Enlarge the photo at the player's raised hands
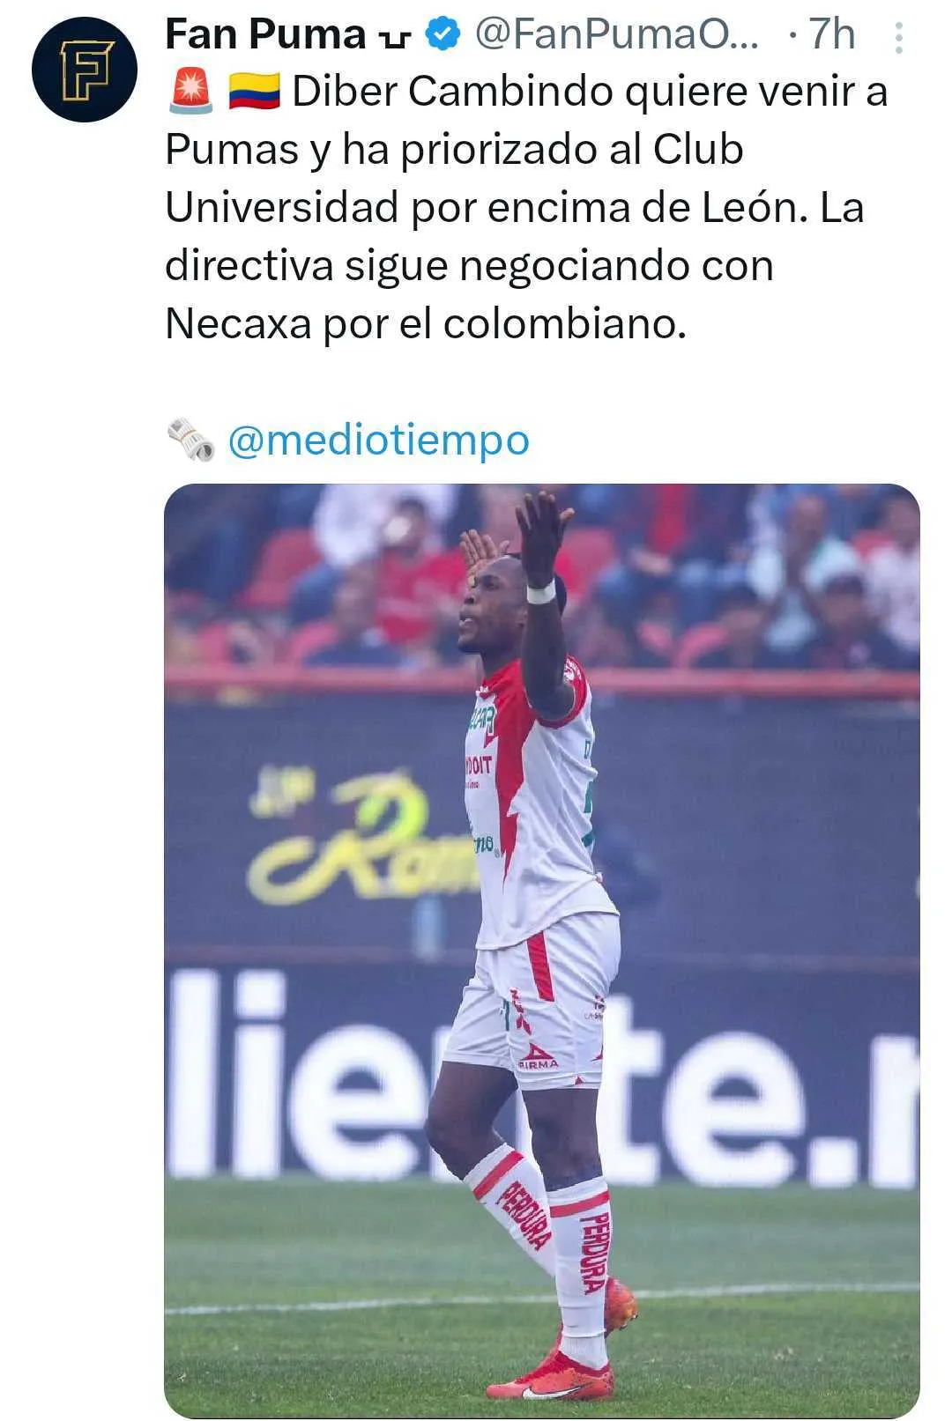The height and width of the screenshot is (1421, 952). [518, 539]
